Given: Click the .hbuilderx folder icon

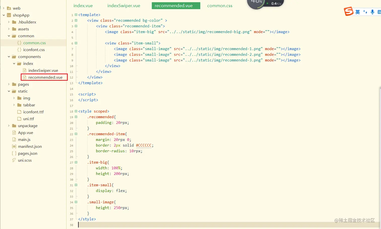Looking at the screenshot, I should click(14, 22).
